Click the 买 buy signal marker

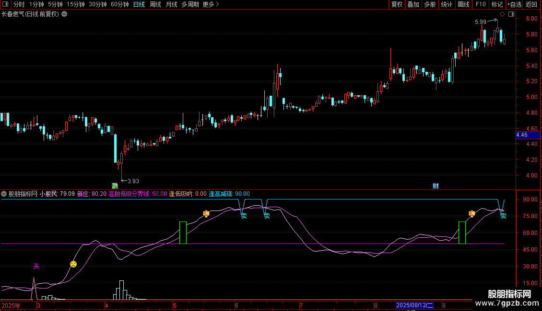click(36, 266)
